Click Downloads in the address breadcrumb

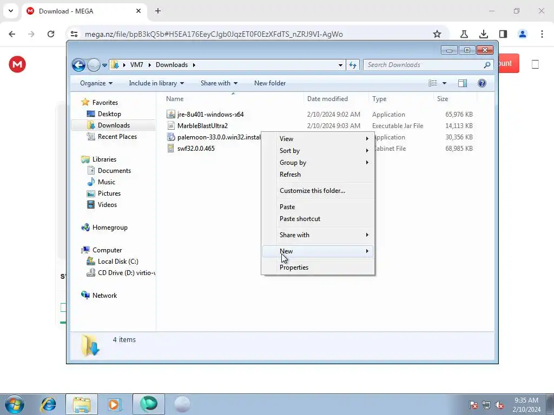click(x=172, y=65)
